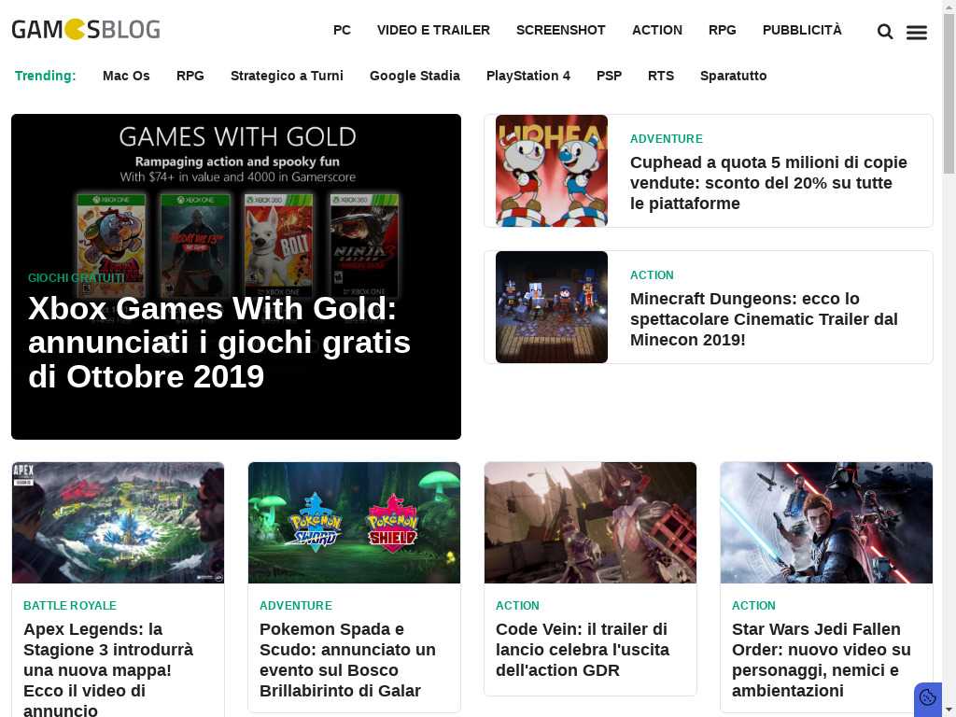Click the page vertical scrollbar
956x717 pixels.
[x=949, y=358]
